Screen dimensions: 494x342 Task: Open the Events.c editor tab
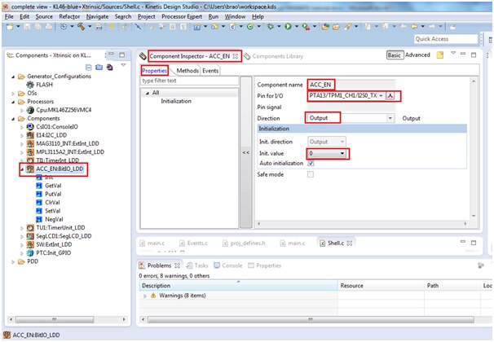[x=193, y=243]
